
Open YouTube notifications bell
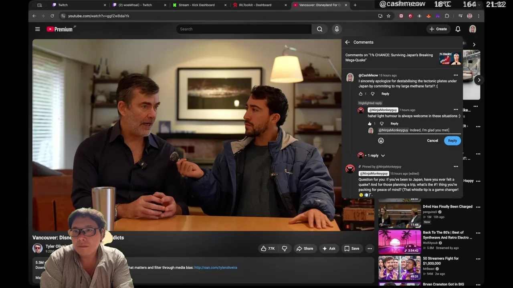pos(458,29)
